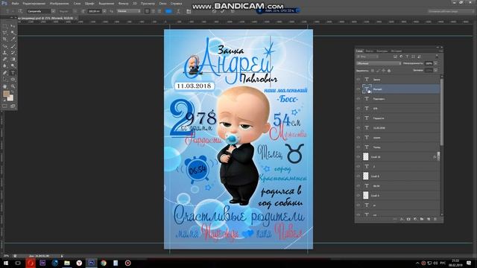Viewport: 477px width, 268px height.
Task: Open the Character and Paragraph panels icon
Action: (x=189, y=11)
